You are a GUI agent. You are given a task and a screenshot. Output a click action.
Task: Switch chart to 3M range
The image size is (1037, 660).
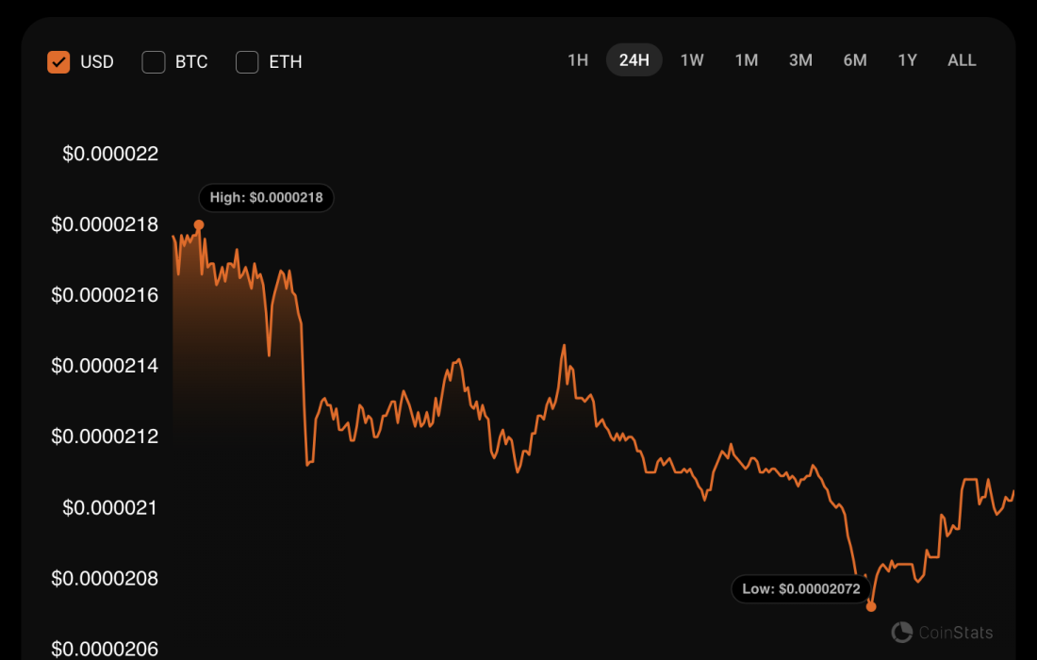click(800, 60)
